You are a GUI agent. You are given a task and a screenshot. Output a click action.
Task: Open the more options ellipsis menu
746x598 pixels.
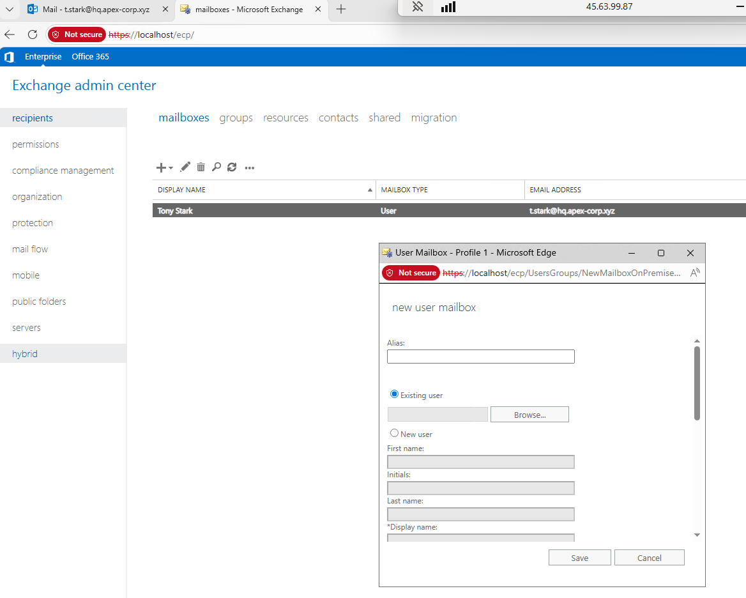(249, 168)
